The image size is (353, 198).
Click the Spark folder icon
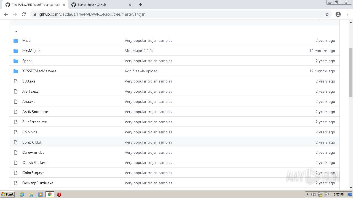(x=16, y=61)
